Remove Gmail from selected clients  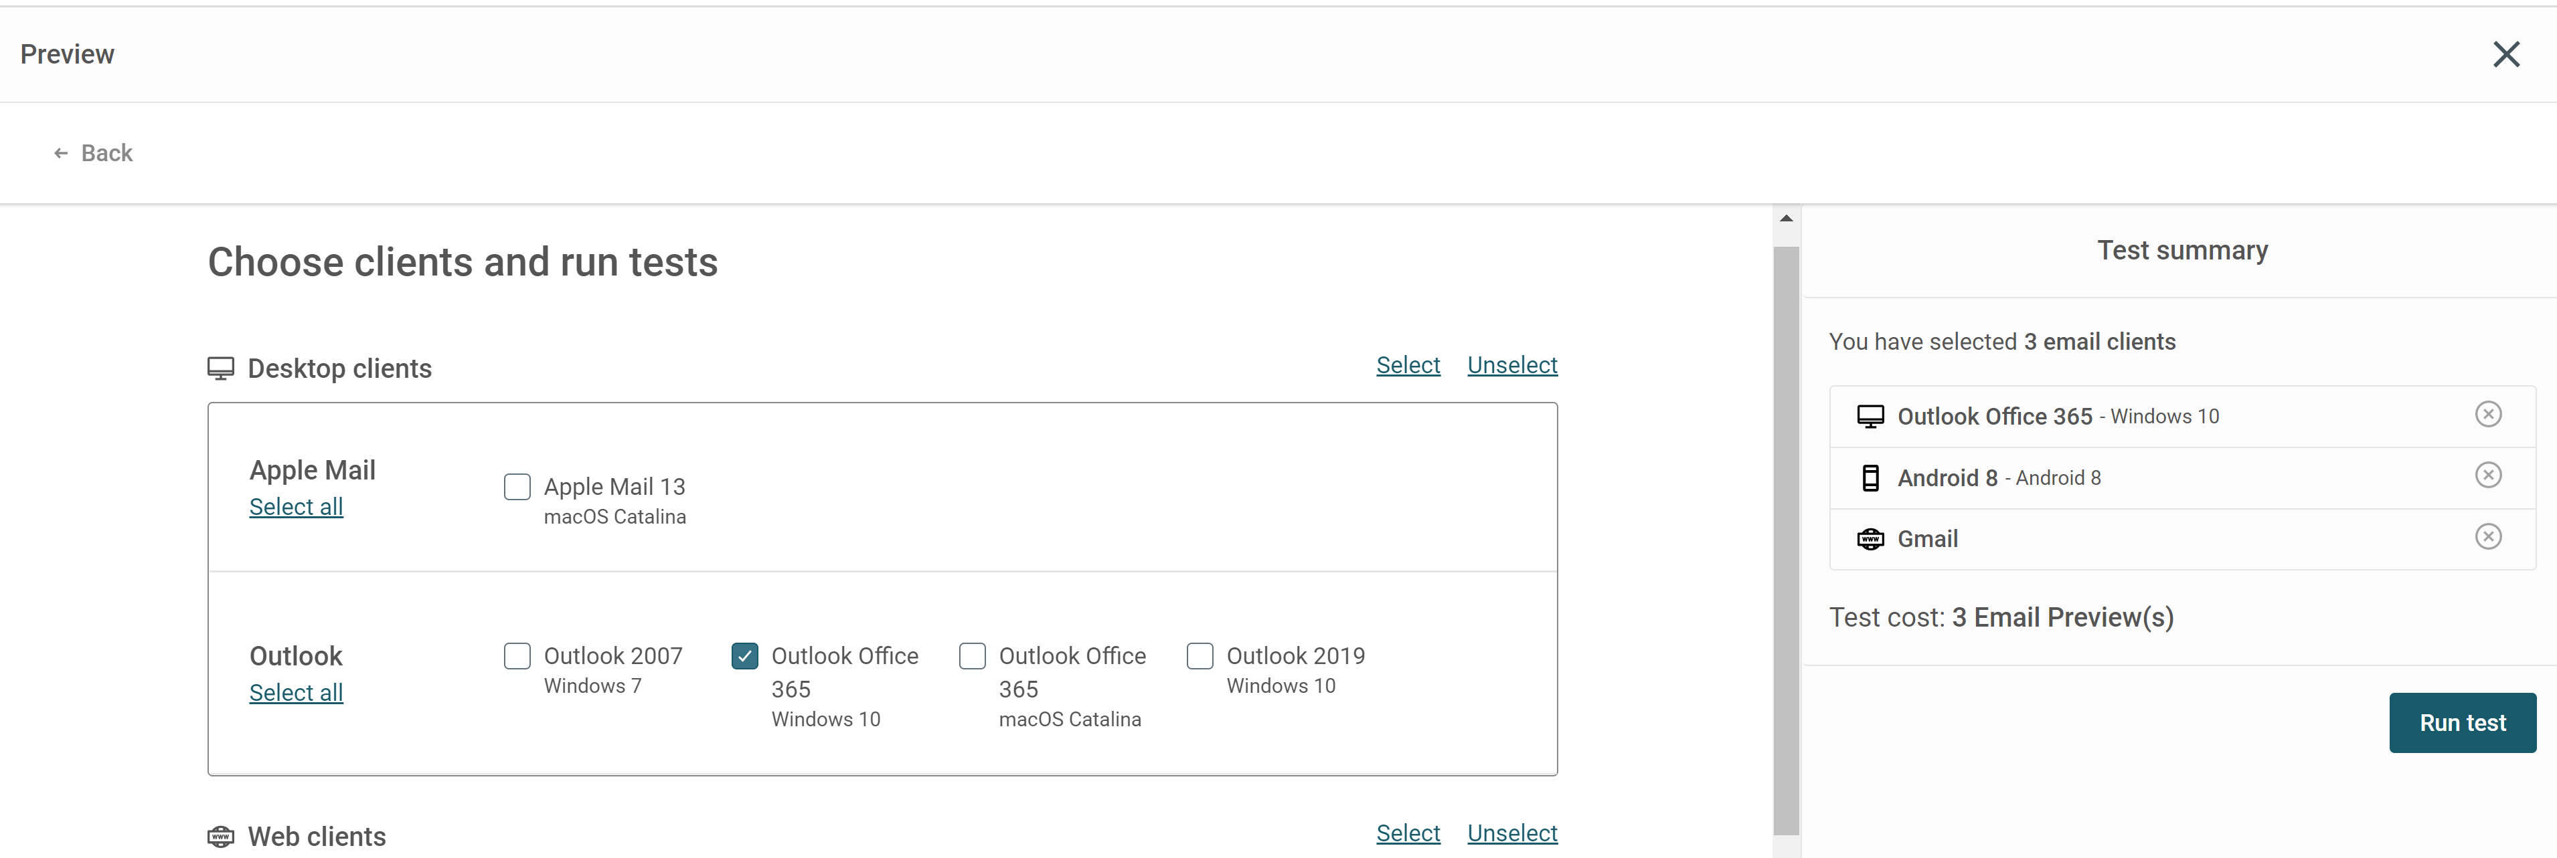point(2487,536)
